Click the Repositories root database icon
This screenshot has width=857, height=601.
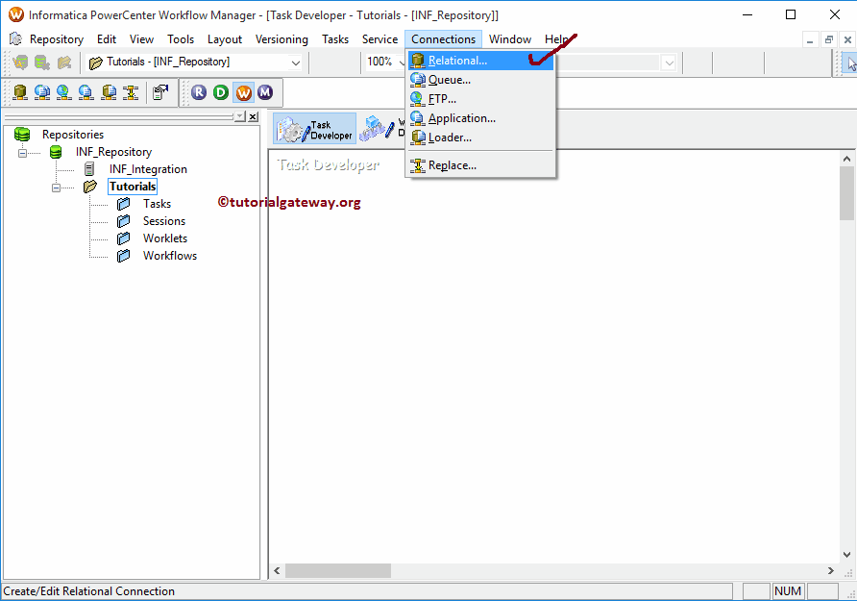(x=22, y=135)
